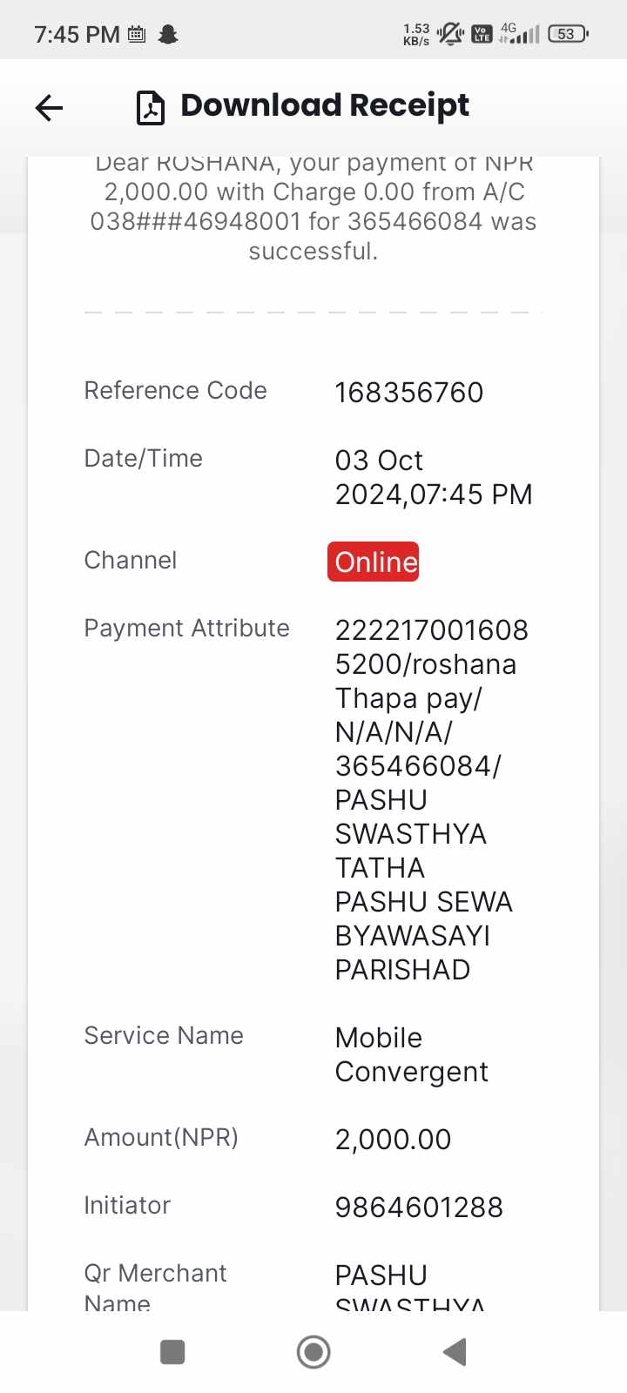
Task: Tap the Payment Attribute label
Action: (186, 628)
